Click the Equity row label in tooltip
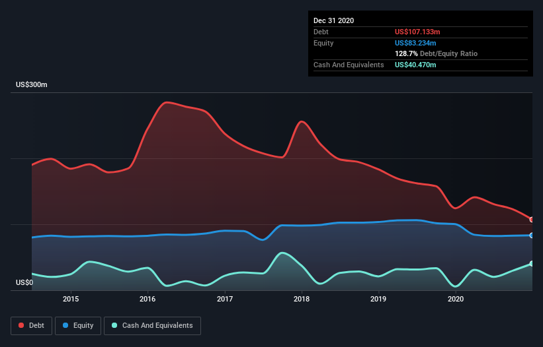The image size is (543, 347). (x=323, y=43)
